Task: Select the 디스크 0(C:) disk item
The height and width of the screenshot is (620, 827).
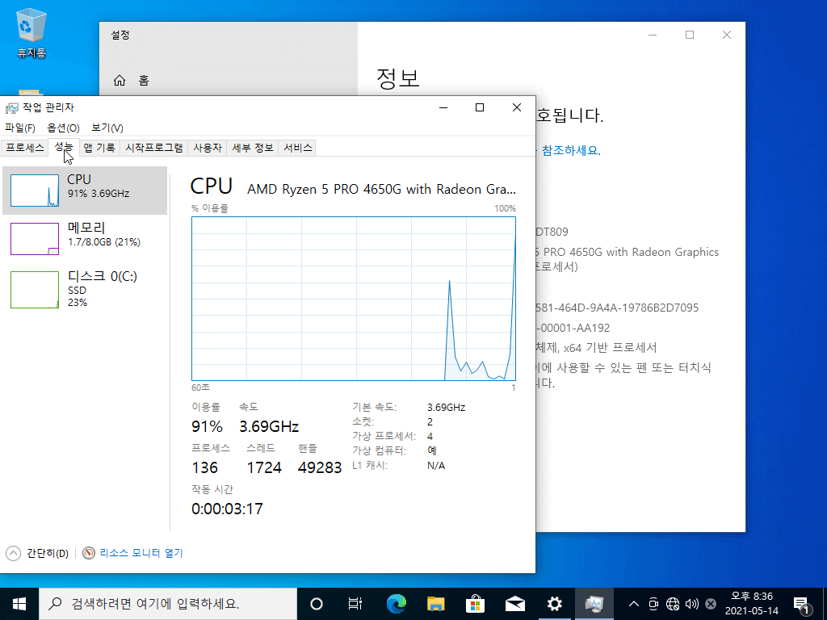Action: 84,289
